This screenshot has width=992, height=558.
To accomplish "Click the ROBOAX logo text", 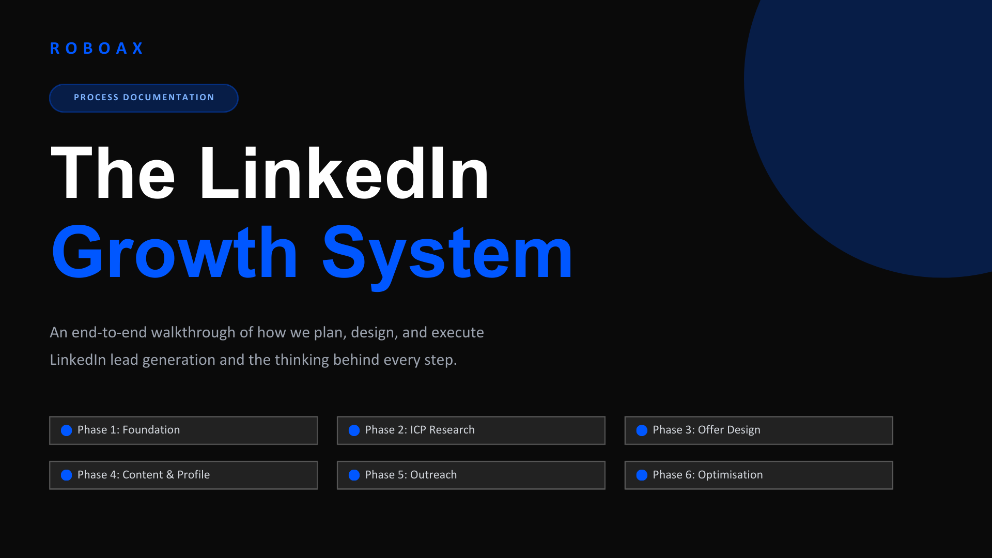I will click(97, 48).
